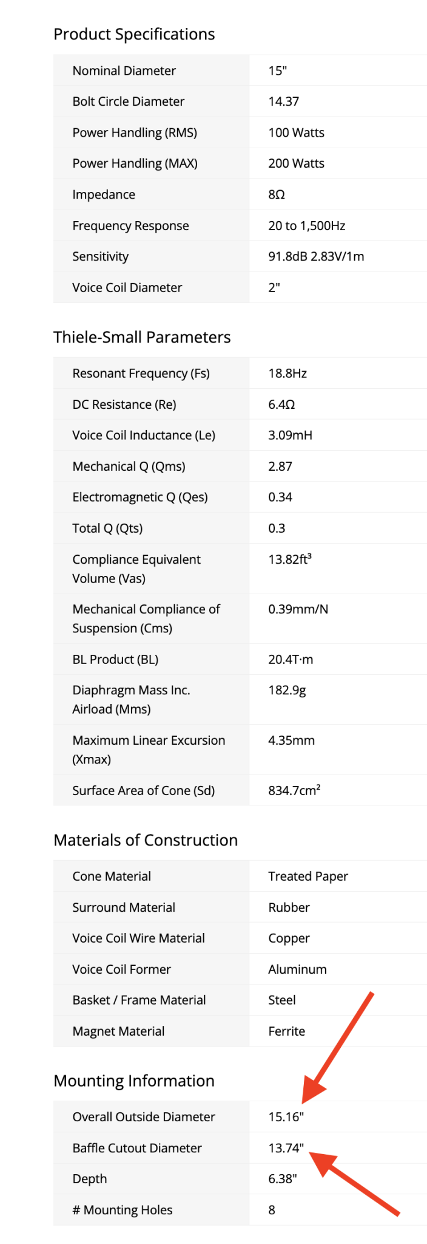Screen dimensions: 427x1244
Task: Click the Bolt Circle Diameter value 14.37
Action: tap(284, 101)
